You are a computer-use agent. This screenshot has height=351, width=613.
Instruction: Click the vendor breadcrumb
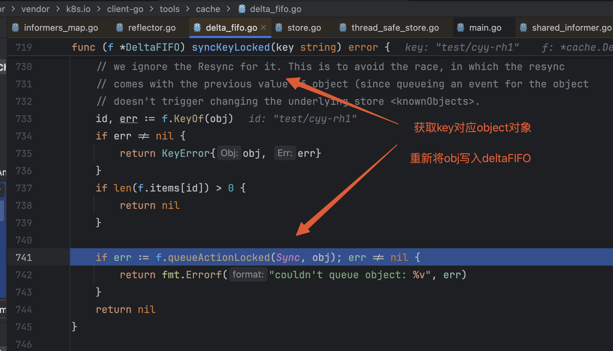(35, 9)
